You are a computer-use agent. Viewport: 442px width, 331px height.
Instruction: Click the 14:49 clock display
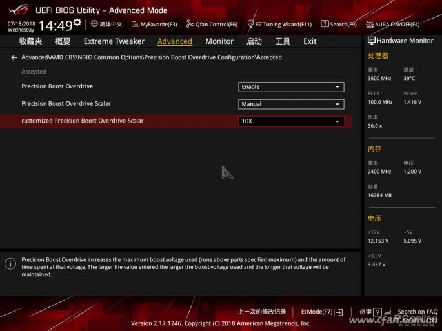coord(55,26)
